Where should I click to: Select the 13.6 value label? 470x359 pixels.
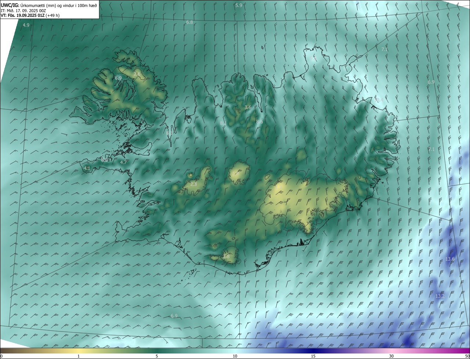450,259
